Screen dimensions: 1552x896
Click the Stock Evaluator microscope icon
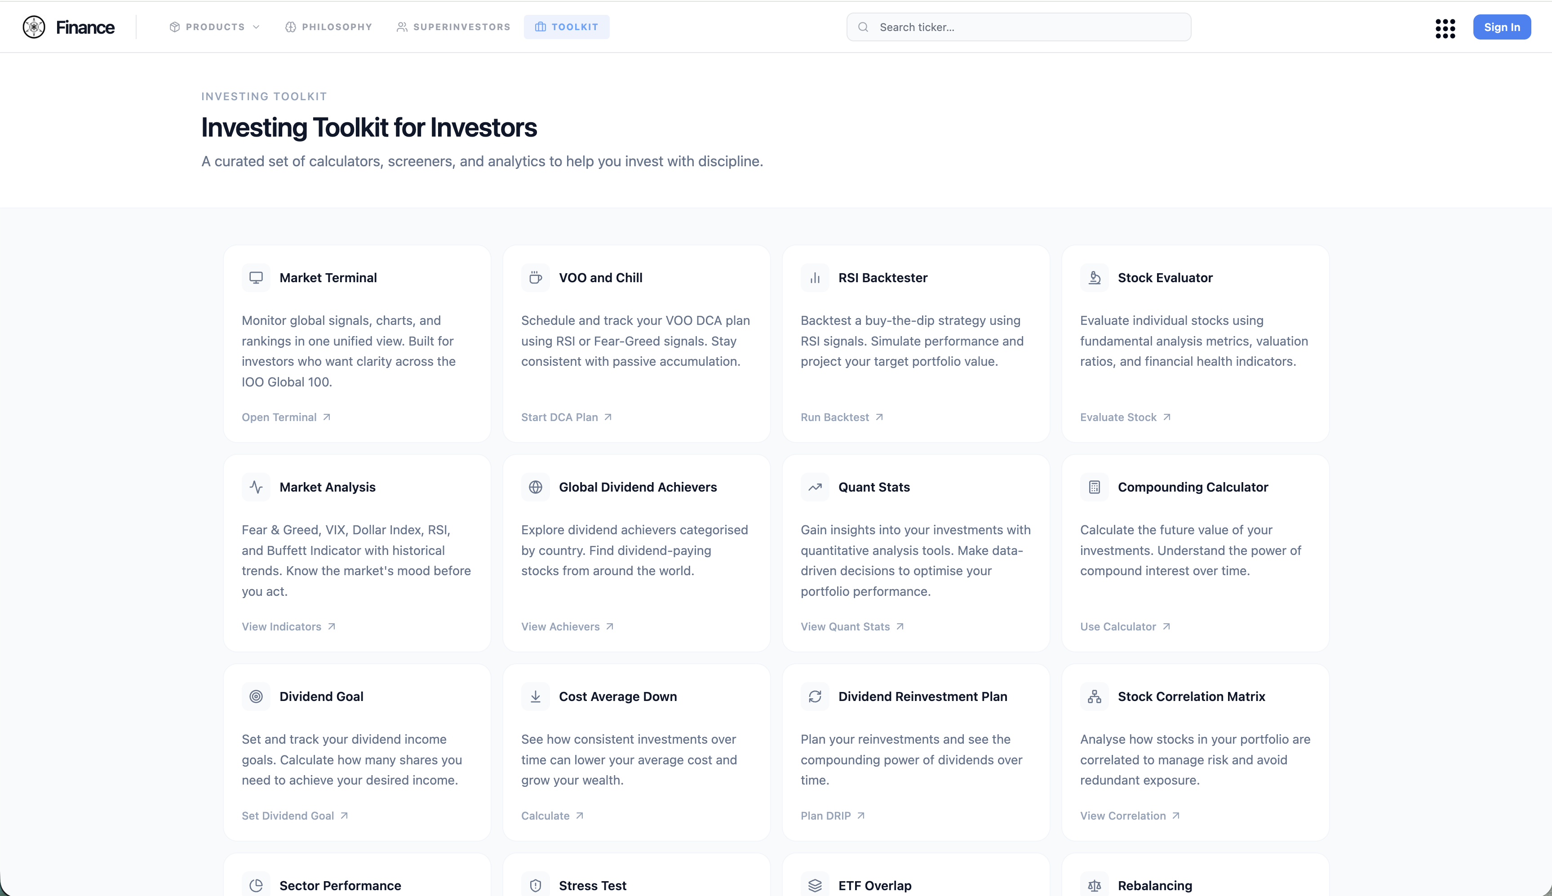[1094, 278]
